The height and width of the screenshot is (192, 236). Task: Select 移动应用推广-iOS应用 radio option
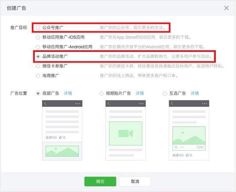click(x=38, y=37)
